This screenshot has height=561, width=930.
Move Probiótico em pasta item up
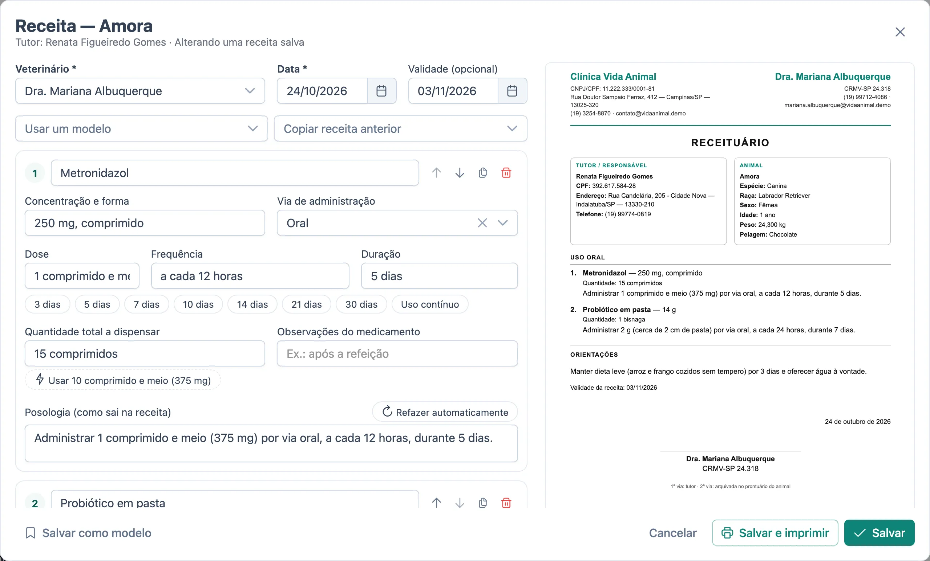click(x=436, y=503)
